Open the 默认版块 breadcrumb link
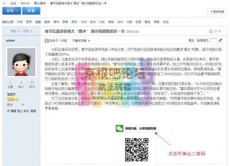The height and width of the screenshot is (166, 230). point(40,3)
